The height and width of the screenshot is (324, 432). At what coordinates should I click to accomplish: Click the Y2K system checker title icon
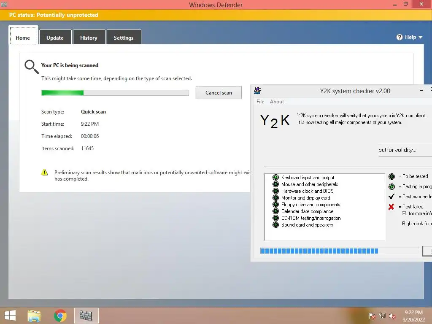(x=258, y=91)
